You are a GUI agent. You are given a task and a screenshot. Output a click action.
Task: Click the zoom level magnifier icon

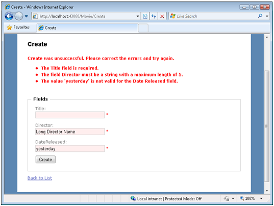click(242, 198)
